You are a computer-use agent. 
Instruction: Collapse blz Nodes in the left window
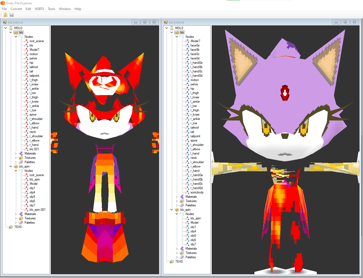point(16,37)
